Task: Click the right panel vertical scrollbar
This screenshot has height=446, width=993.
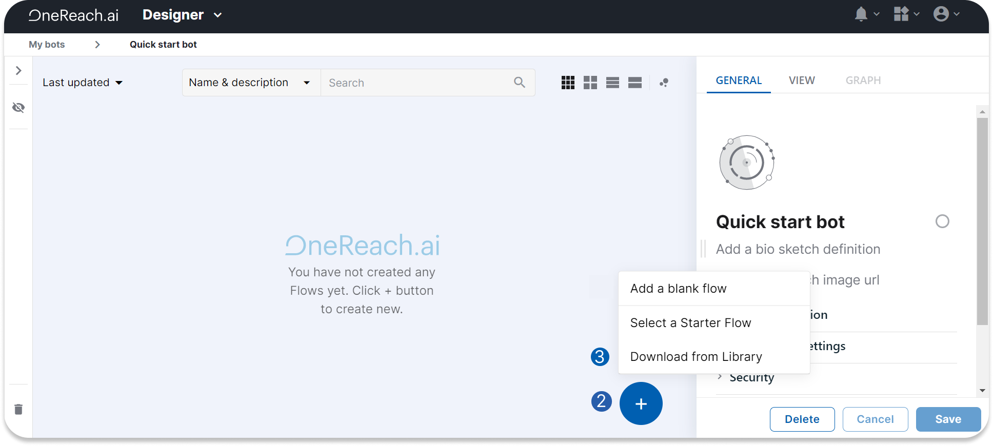Action: point(982,220)
